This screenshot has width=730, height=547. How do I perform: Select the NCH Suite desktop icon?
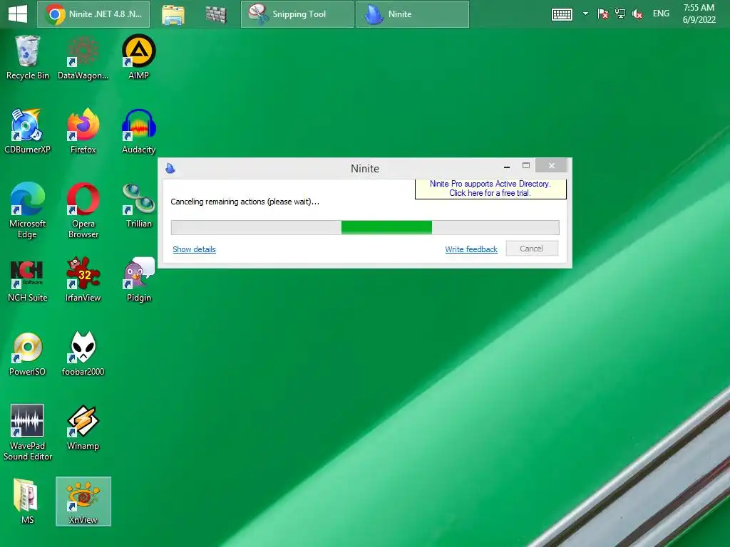tap(28, 280)
